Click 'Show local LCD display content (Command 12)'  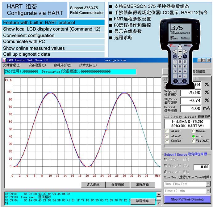pyautogui.click(x=53, y=29)
